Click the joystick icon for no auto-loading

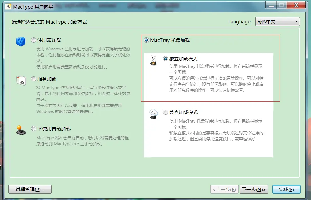point(21,130)
